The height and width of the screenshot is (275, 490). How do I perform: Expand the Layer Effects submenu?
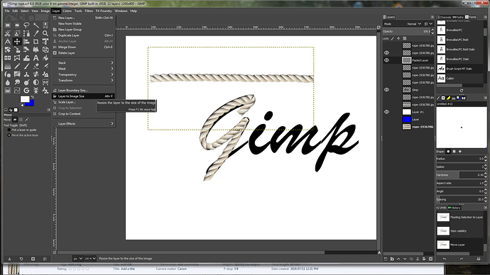[83, 124]
